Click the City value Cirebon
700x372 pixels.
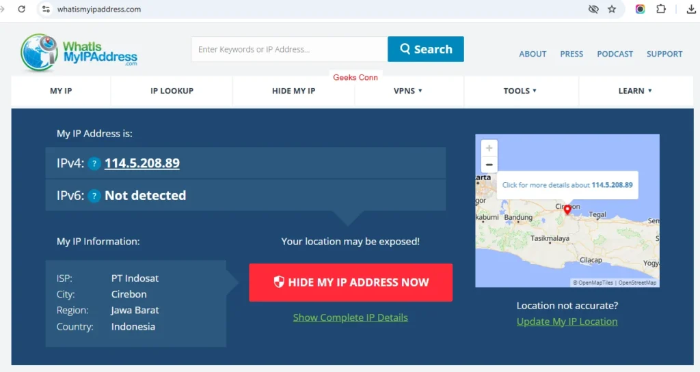tap(129, 294)
